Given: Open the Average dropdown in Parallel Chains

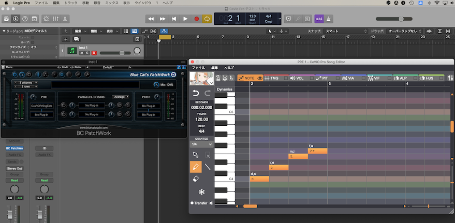Looking at the screenshot, I should tap(121, 97).
